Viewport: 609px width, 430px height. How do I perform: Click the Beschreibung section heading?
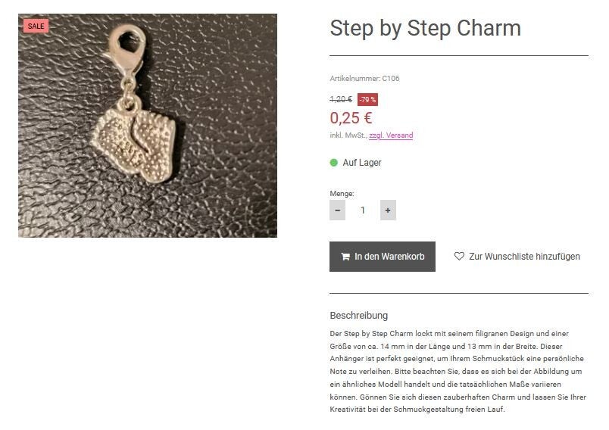click(x=358, y=315)
